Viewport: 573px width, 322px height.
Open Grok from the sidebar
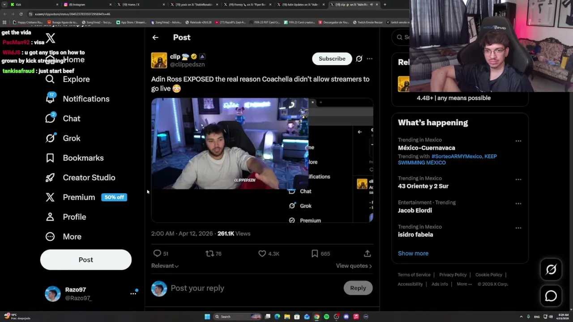63,138
